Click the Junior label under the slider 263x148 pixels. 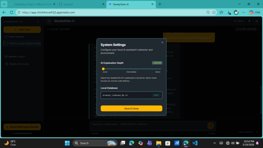105,72
